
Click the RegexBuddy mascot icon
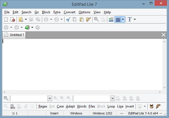pos(152,106)
